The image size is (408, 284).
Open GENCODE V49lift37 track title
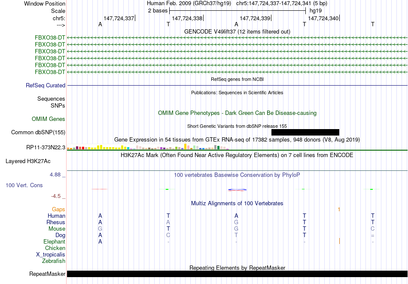coord(237,31)
